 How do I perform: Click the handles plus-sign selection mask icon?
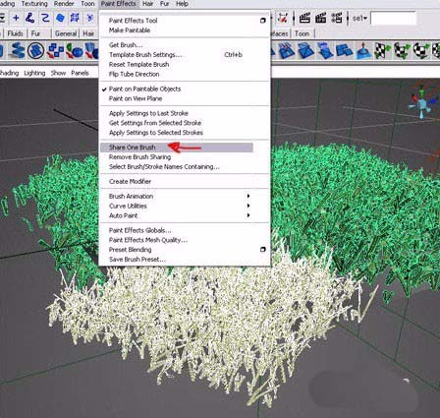[16, 18]
